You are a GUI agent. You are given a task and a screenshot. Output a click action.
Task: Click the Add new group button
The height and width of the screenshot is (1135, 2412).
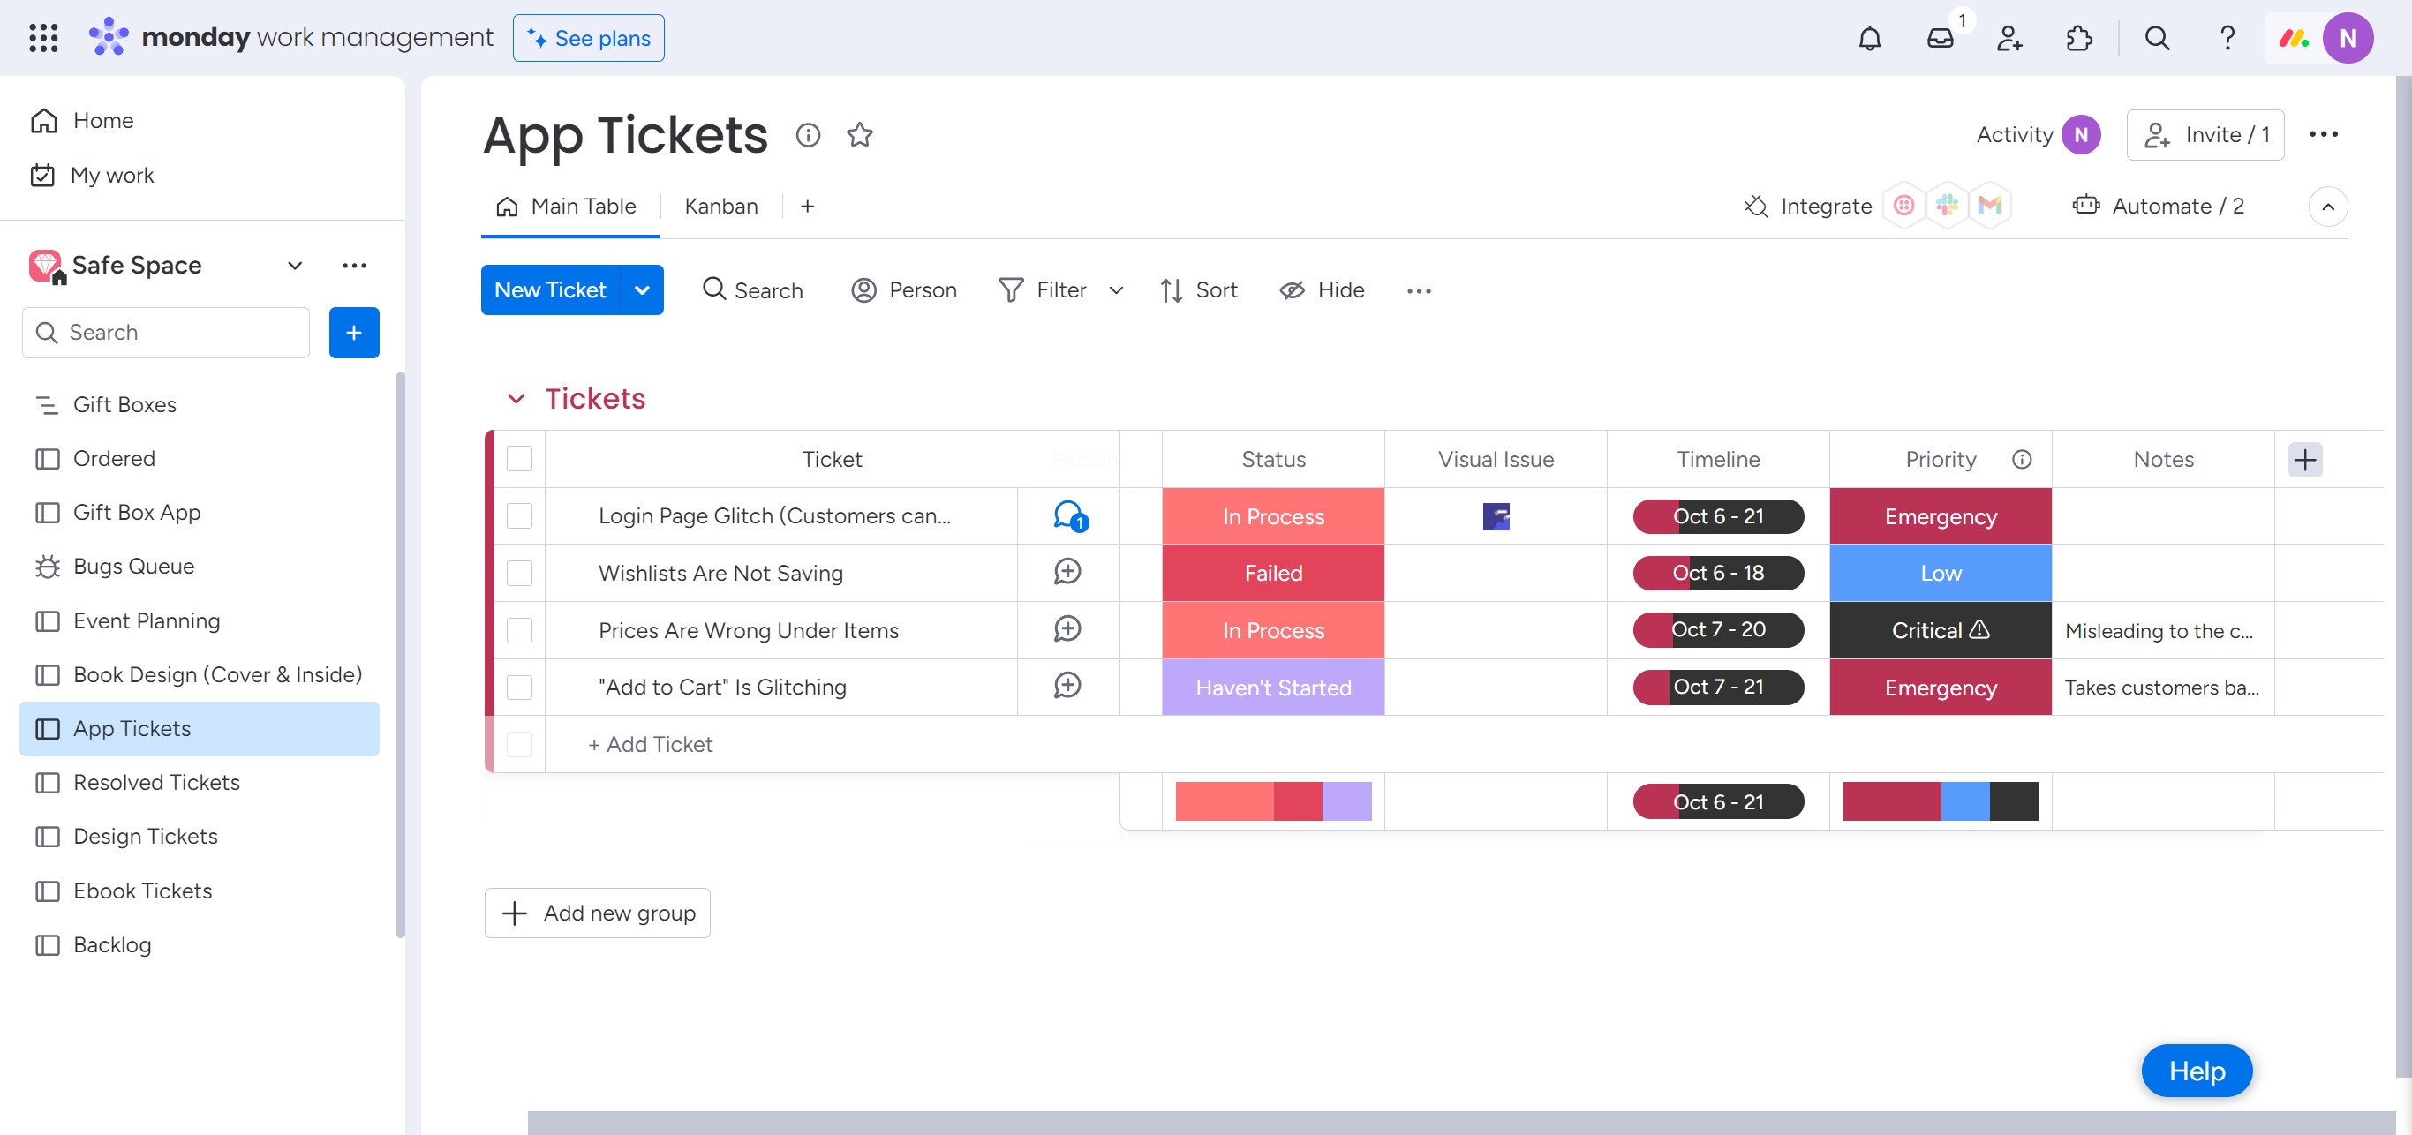pyautogui.click(x=598, y=913)
